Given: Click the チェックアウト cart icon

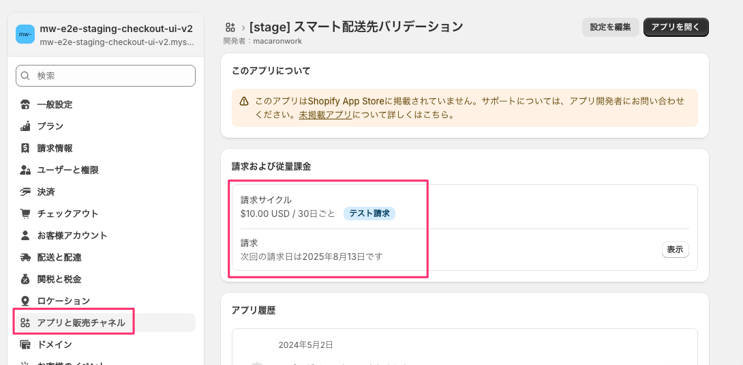Looking at the screenshot, I should pyautogui.click(x=25, y=214).
